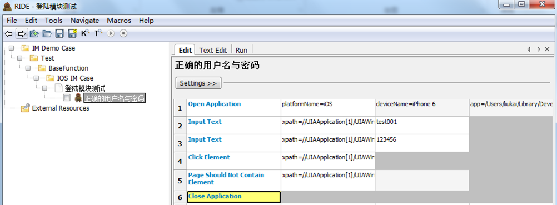Image resolution: width=557 pixels, height=205 pixels.
Task: Tick the checkbox beside 正确的用户名与密码 test
Action: 66,98
